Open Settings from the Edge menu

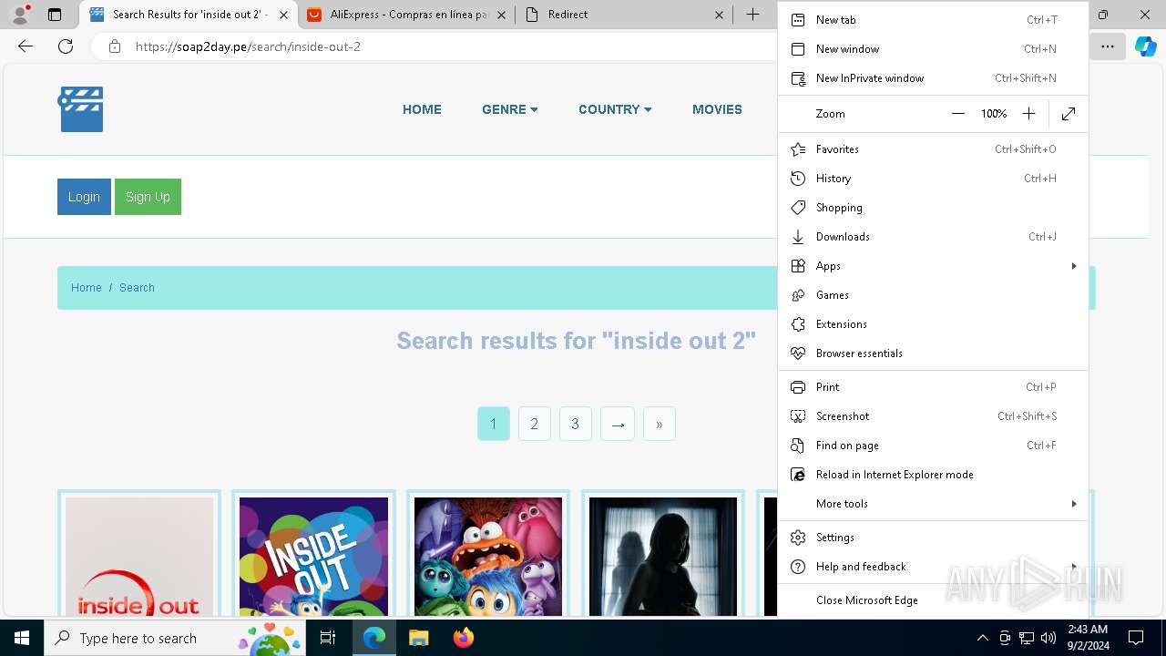(933, 538)
